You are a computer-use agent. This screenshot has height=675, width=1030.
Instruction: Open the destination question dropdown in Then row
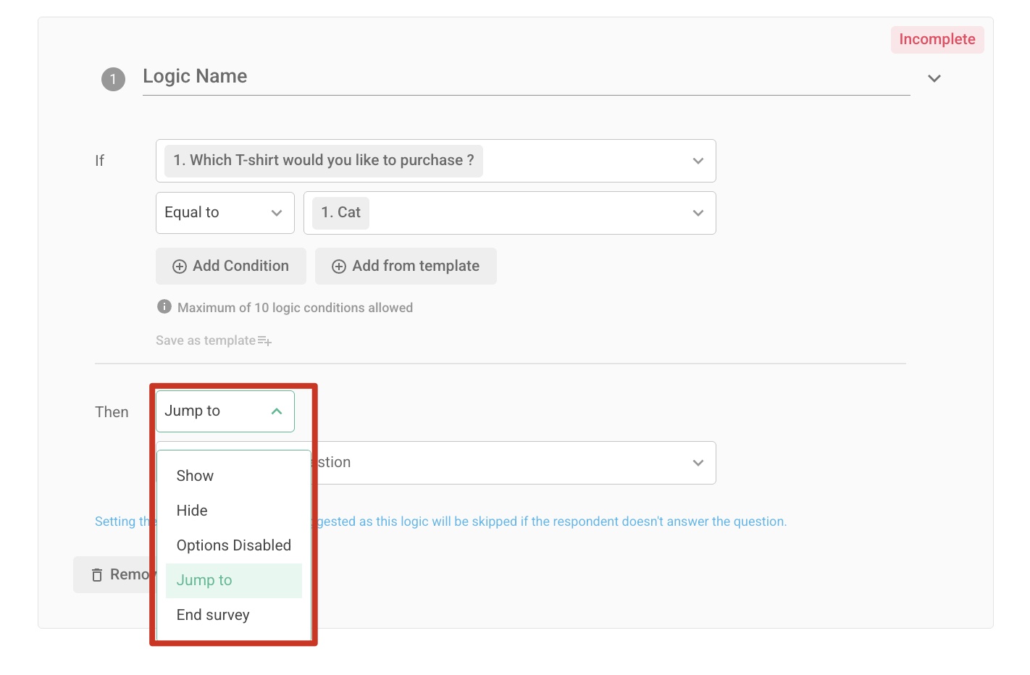(697, 462)
